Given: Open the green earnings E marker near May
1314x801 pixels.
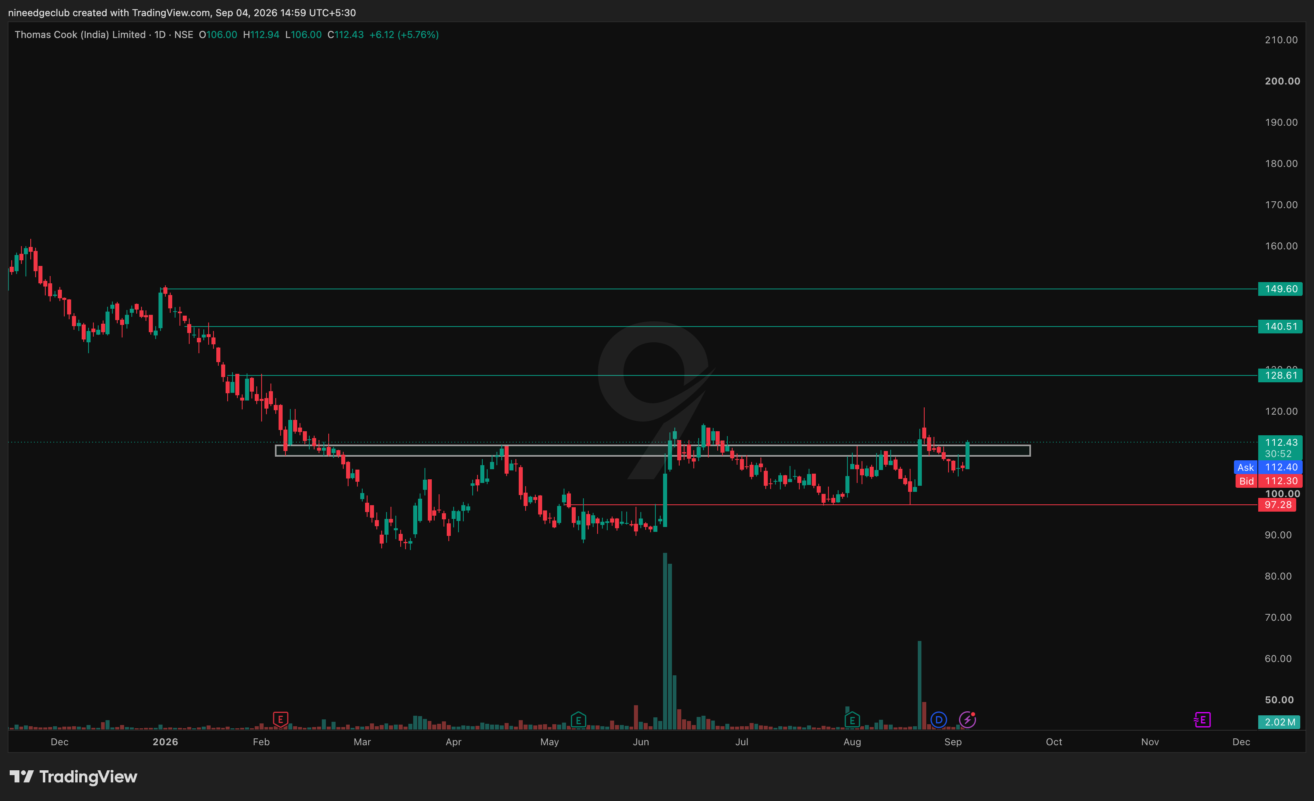Looking at the screenshot, I should tap(578, 720).
